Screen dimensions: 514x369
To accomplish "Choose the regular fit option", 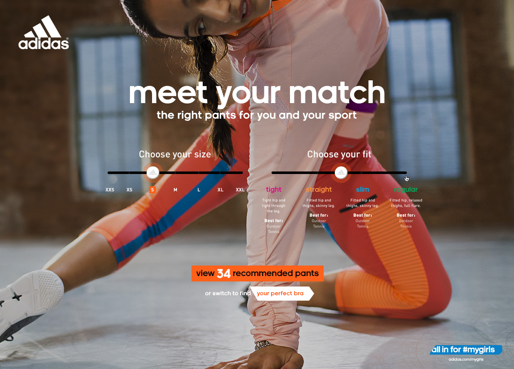I will 406,189.
